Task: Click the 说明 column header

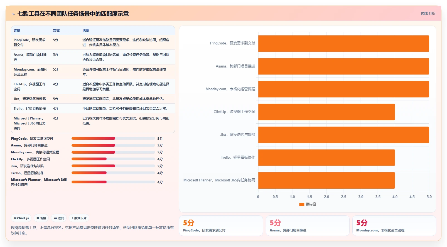Action: [x=86, y=31]
